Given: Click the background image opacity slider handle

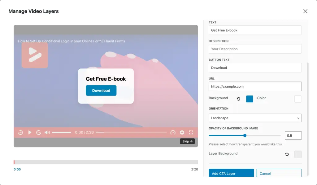Looking at the screenshot, I should tap(245, 135).
